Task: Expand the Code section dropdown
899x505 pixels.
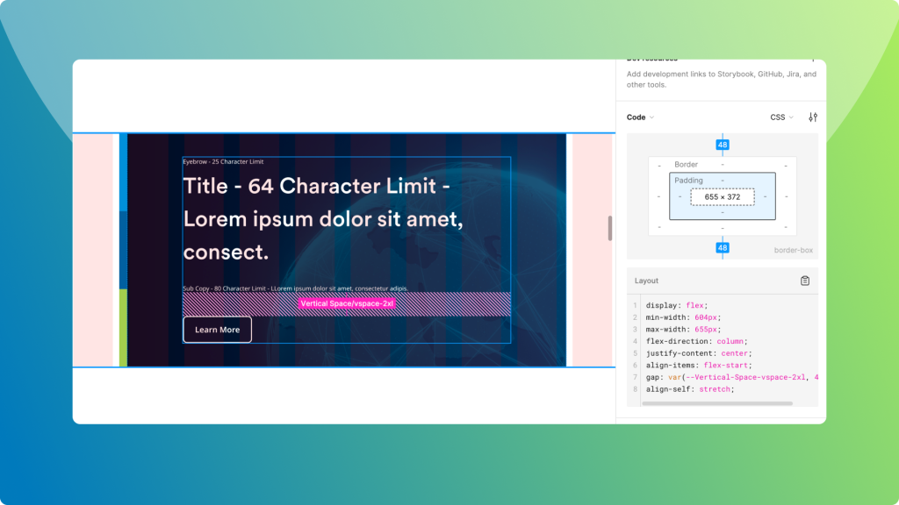Action: point(640,117)
